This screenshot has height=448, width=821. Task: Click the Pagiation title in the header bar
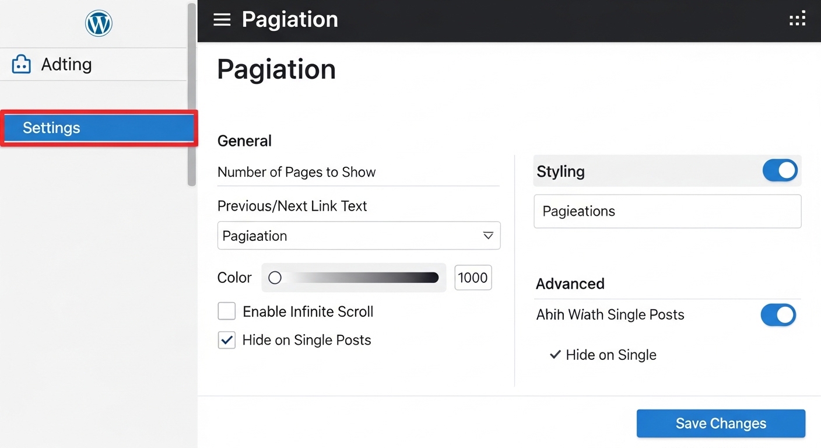290,20
